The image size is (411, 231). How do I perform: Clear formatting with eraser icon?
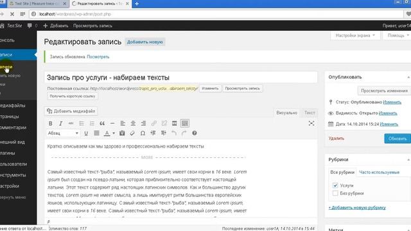point(132,133)
